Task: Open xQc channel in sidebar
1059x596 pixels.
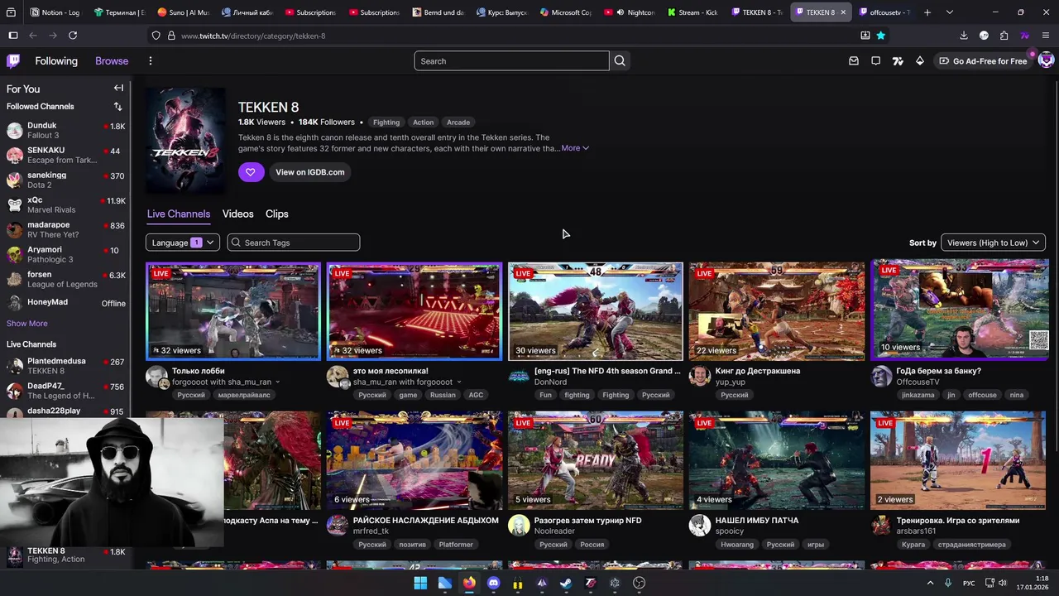Action: tap(65, 204)
